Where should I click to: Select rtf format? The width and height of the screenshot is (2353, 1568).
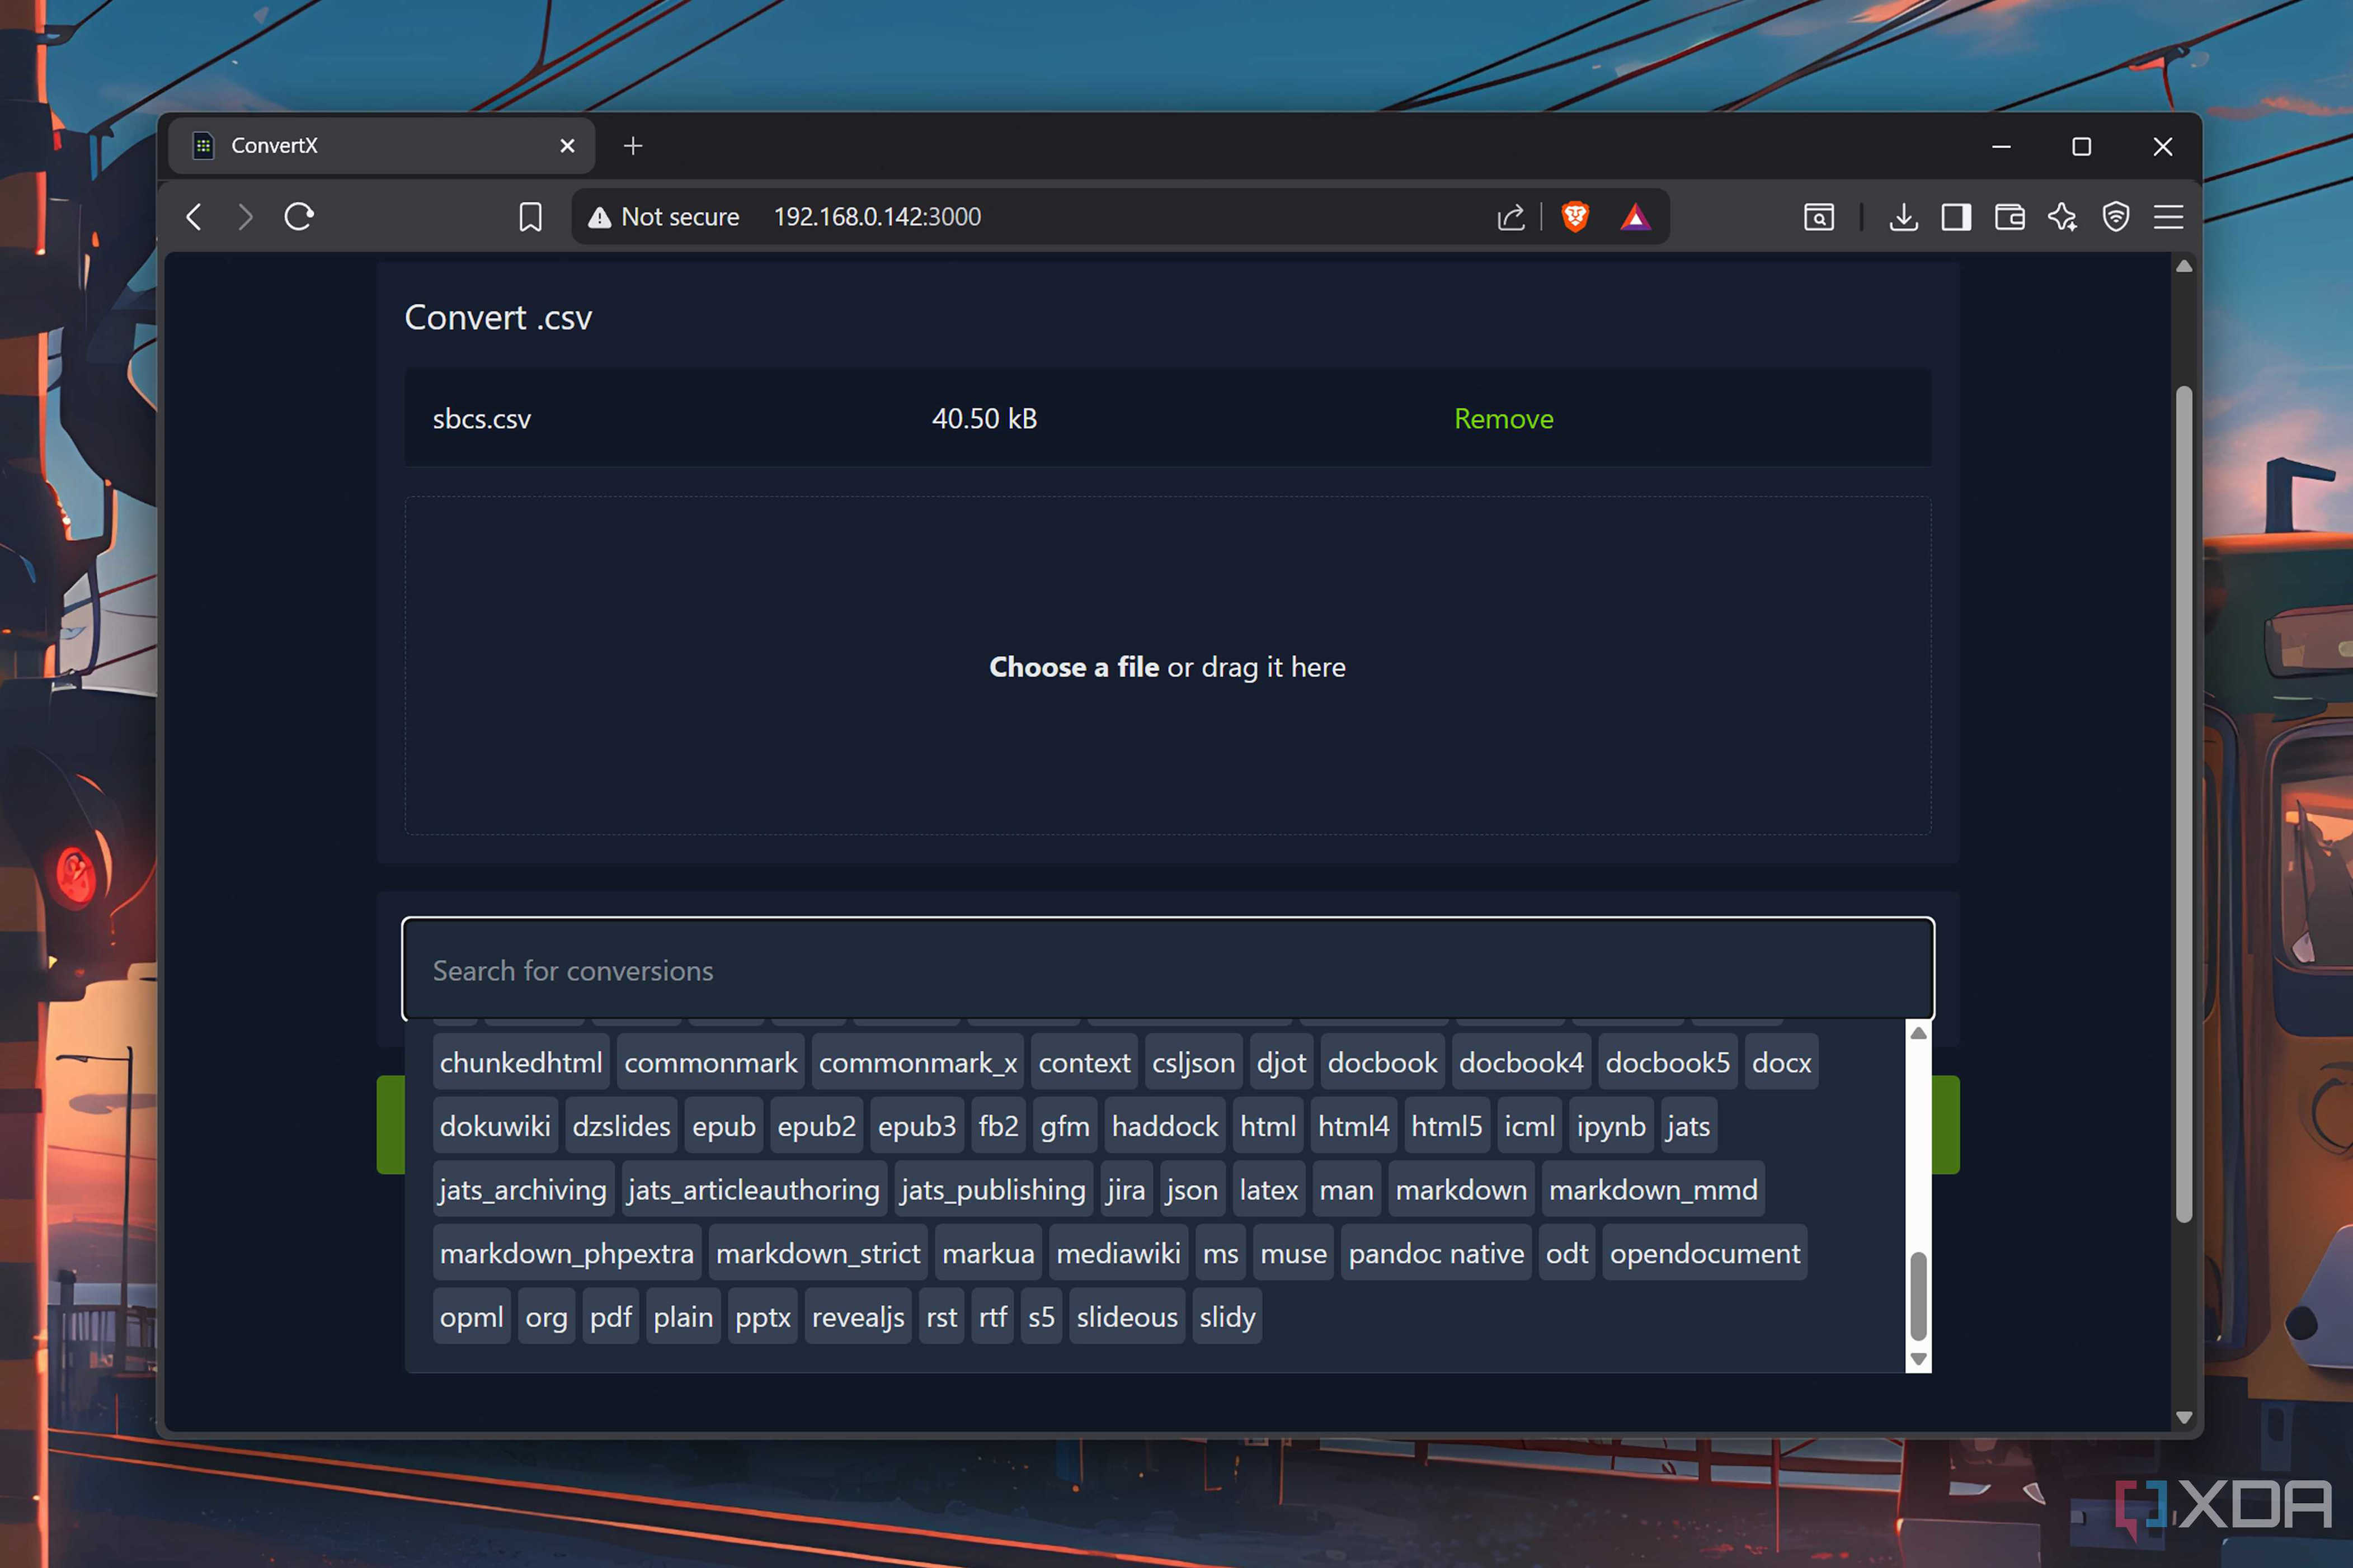[992, 1317]
